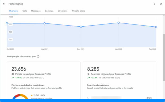Viewport: 165px width, 102px height.
Task: Select the Overview tab
Action: 14,11
